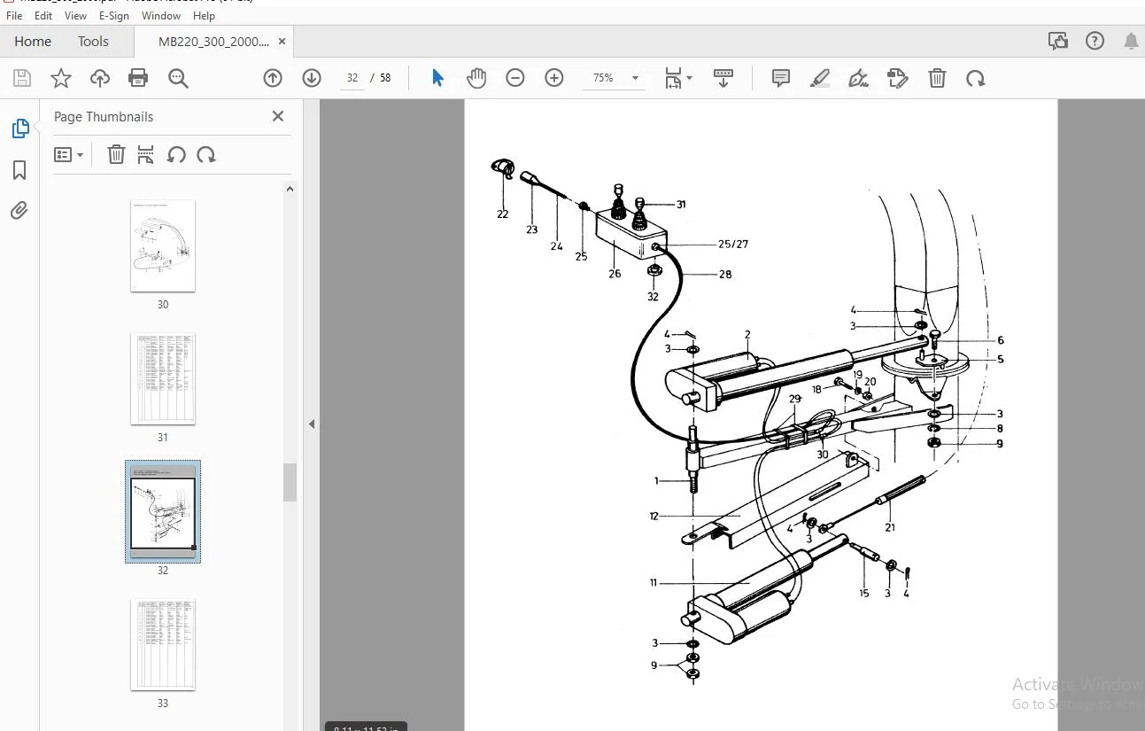Viewport: 1145px width, 731px height.
Task: Rotate thumbnail pages clockwise in panel
Action: coord(206,155)
